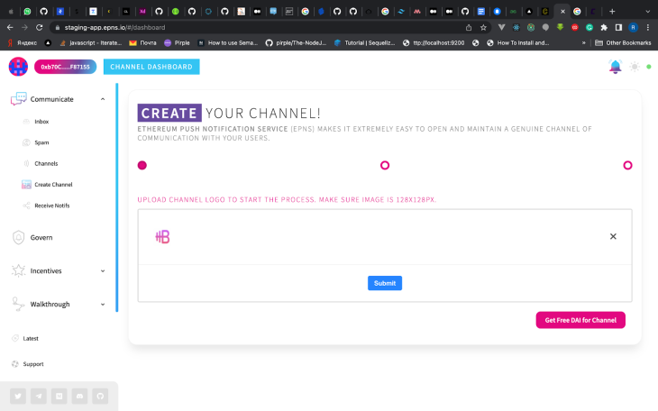Toggle the dark mode sun icon
This screenshot has width=658, height=411.
coord(635,67)
